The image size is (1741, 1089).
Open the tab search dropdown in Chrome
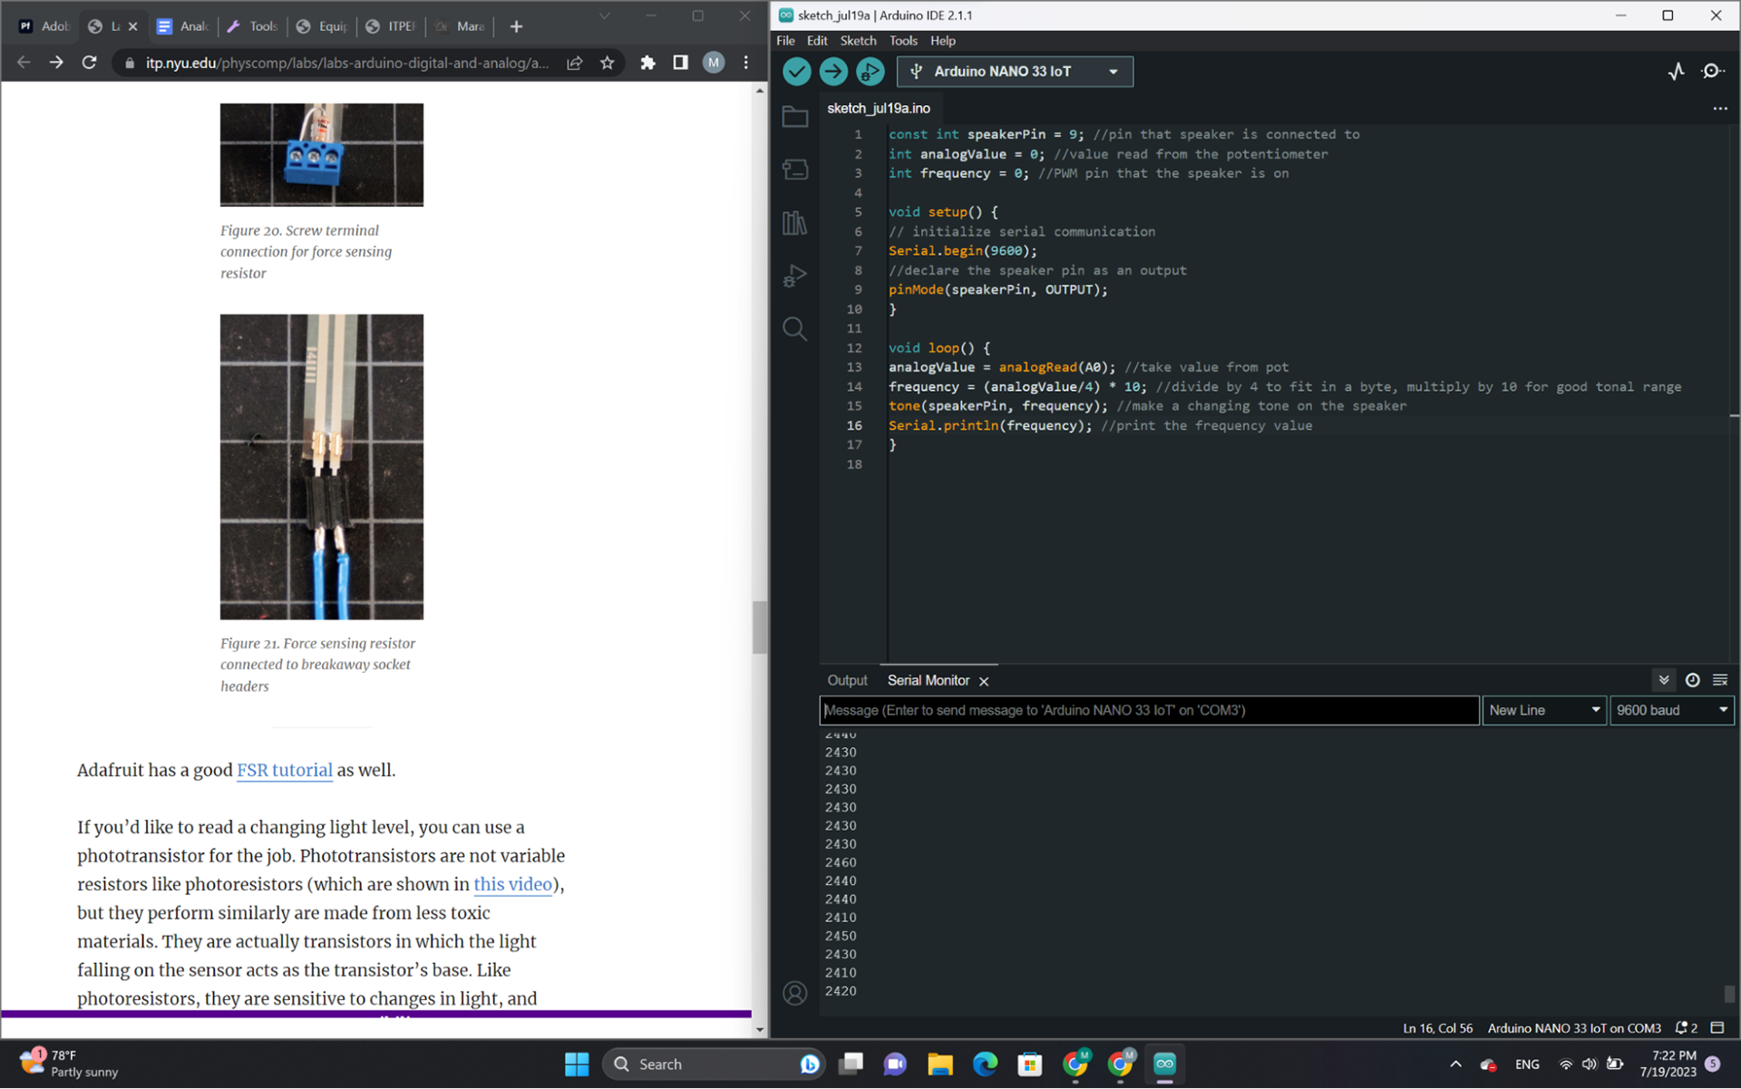coord(604,16)
